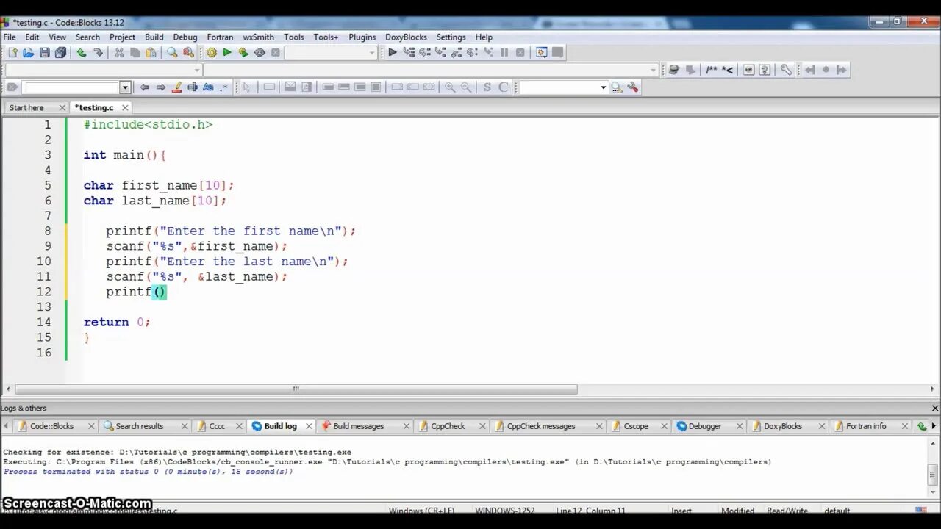Cut the selection with the scissors icon
The image size is (941, 529).
[x=119, y=52]
